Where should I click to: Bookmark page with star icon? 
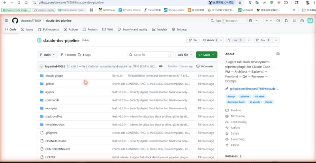(240, 3)
